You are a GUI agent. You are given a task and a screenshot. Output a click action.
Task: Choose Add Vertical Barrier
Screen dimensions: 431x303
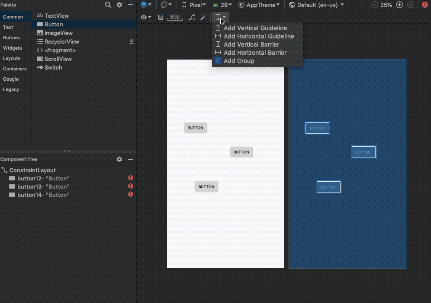(x=257, y=44)
